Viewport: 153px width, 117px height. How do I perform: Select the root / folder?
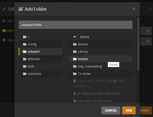(41, 37)
